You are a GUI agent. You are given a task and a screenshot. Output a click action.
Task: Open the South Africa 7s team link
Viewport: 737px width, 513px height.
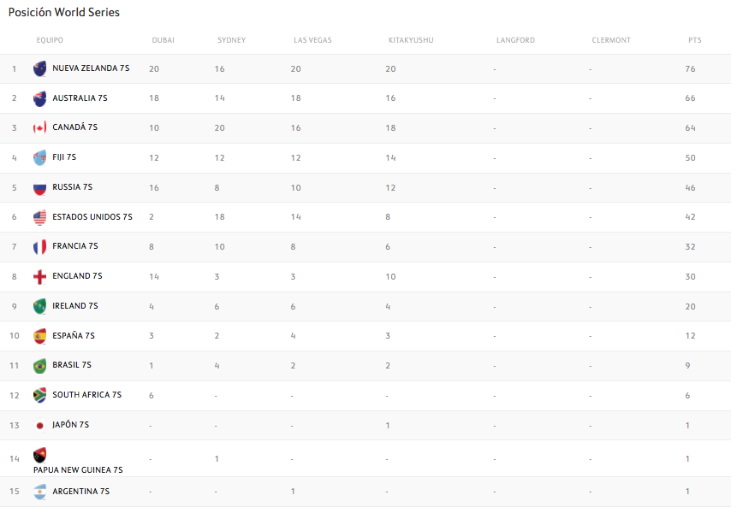(86, 395)
